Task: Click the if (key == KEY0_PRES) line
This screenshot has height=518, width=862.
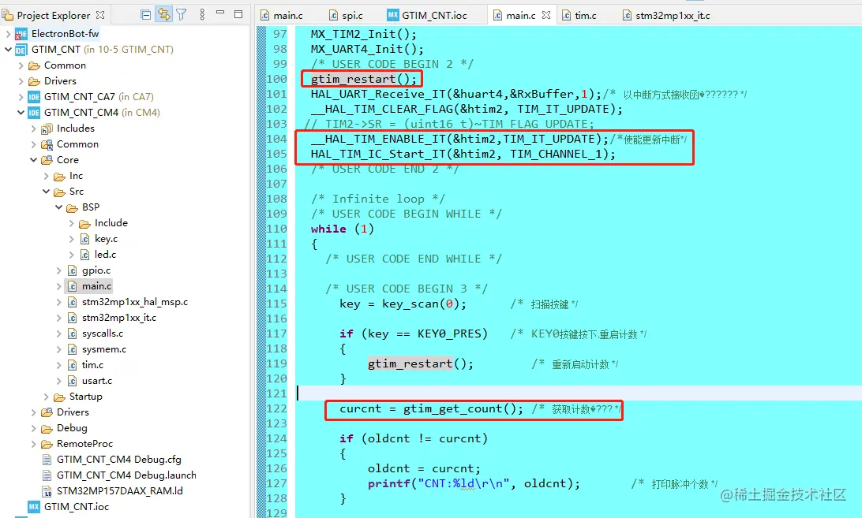Action: 414,334
